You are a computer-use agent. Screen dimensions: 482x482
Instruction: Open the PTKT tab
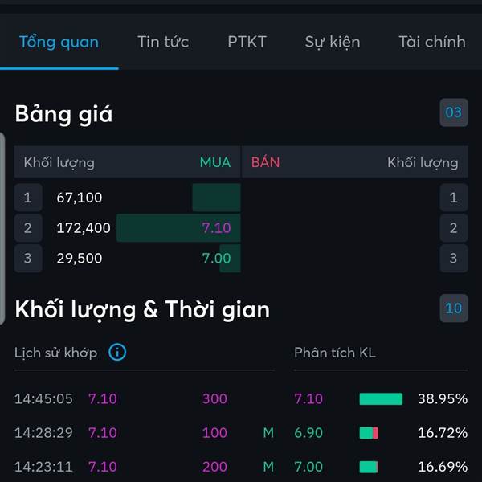[x=247, y=42]
